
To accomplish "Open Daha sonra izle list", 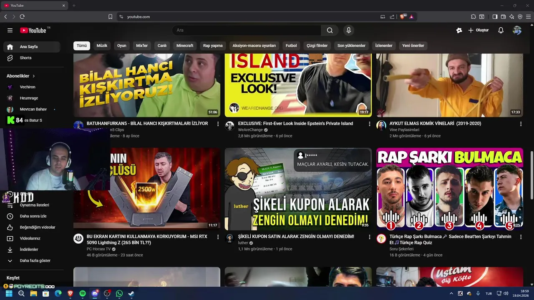I will pos(32,216).
